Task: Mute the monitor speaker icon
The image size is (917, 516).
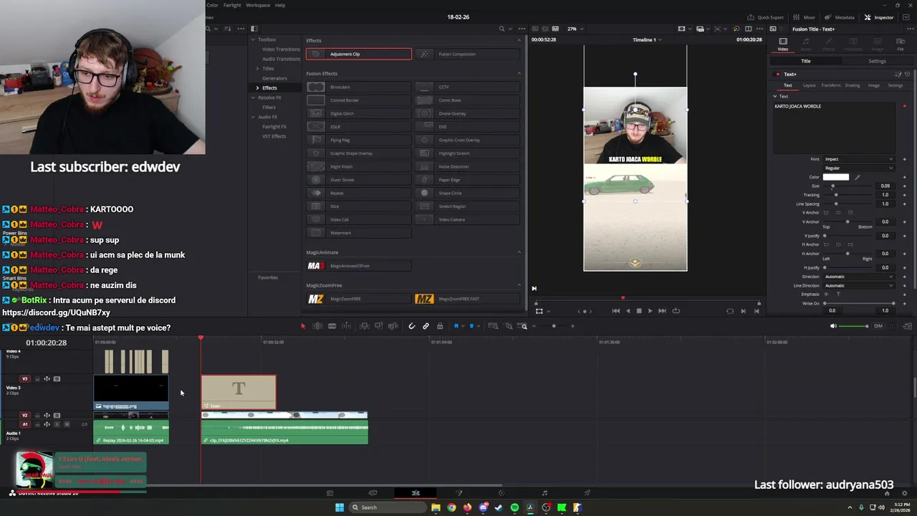Action: point(832,326)
